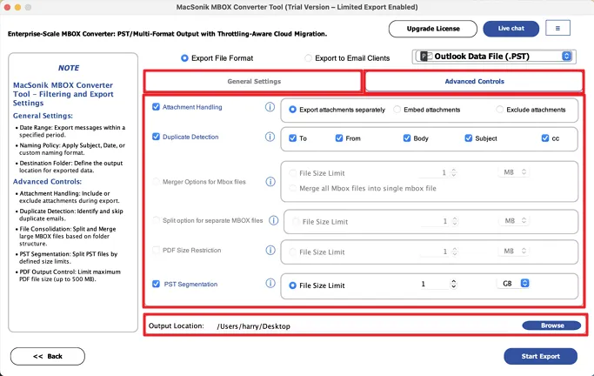
Task: Switch to Advanced Controls tab
Action: tap(474, 82)
